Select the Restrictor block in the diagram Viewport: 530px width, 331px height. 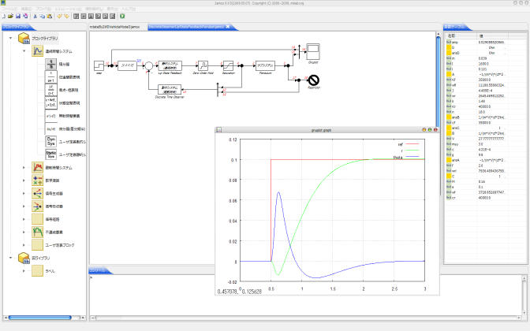[x=313, y=79]
